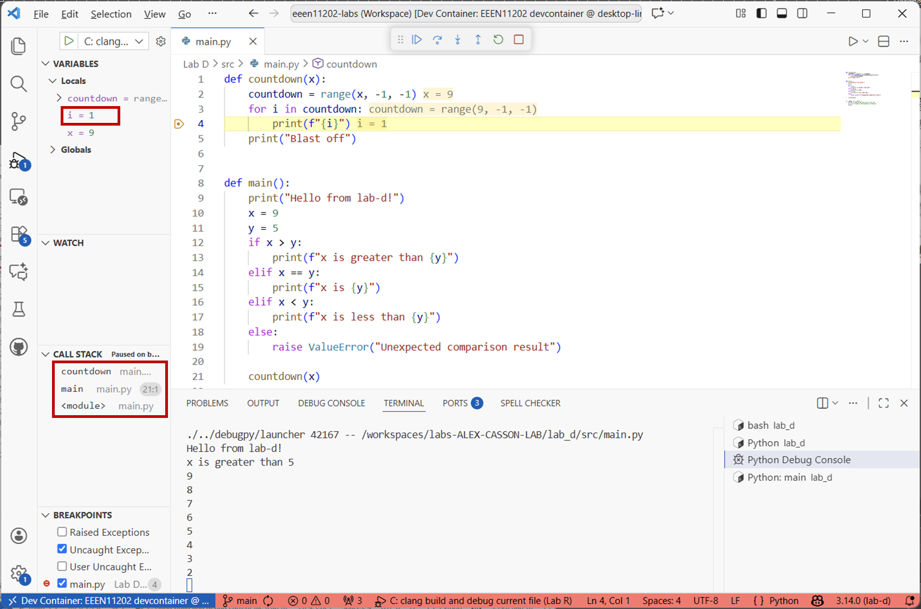Click the Continue debug button
Viewport: 921px width, 609px height.
click(x=417, y=40)
